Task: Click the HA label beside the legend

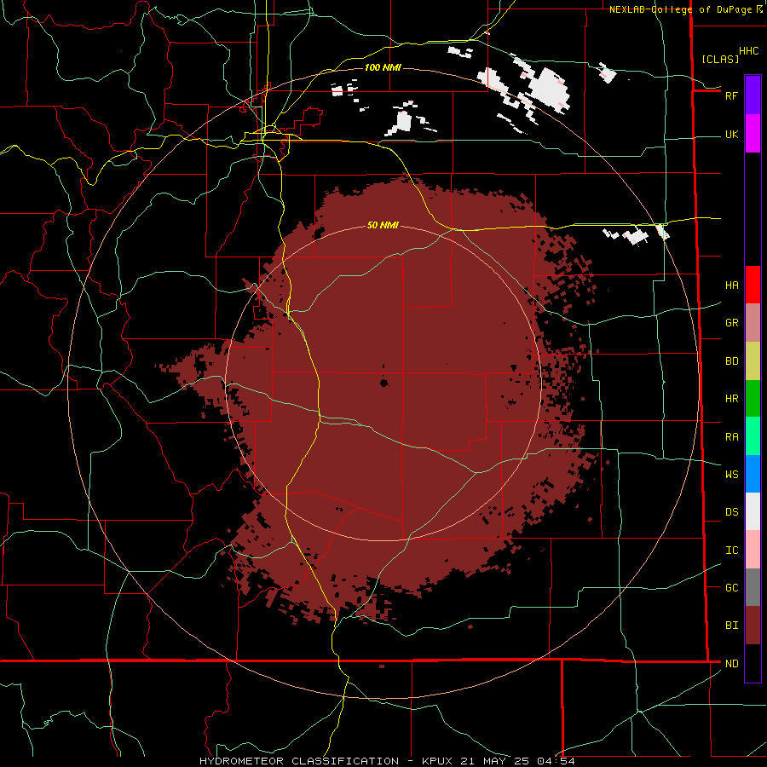Action: 732,285
